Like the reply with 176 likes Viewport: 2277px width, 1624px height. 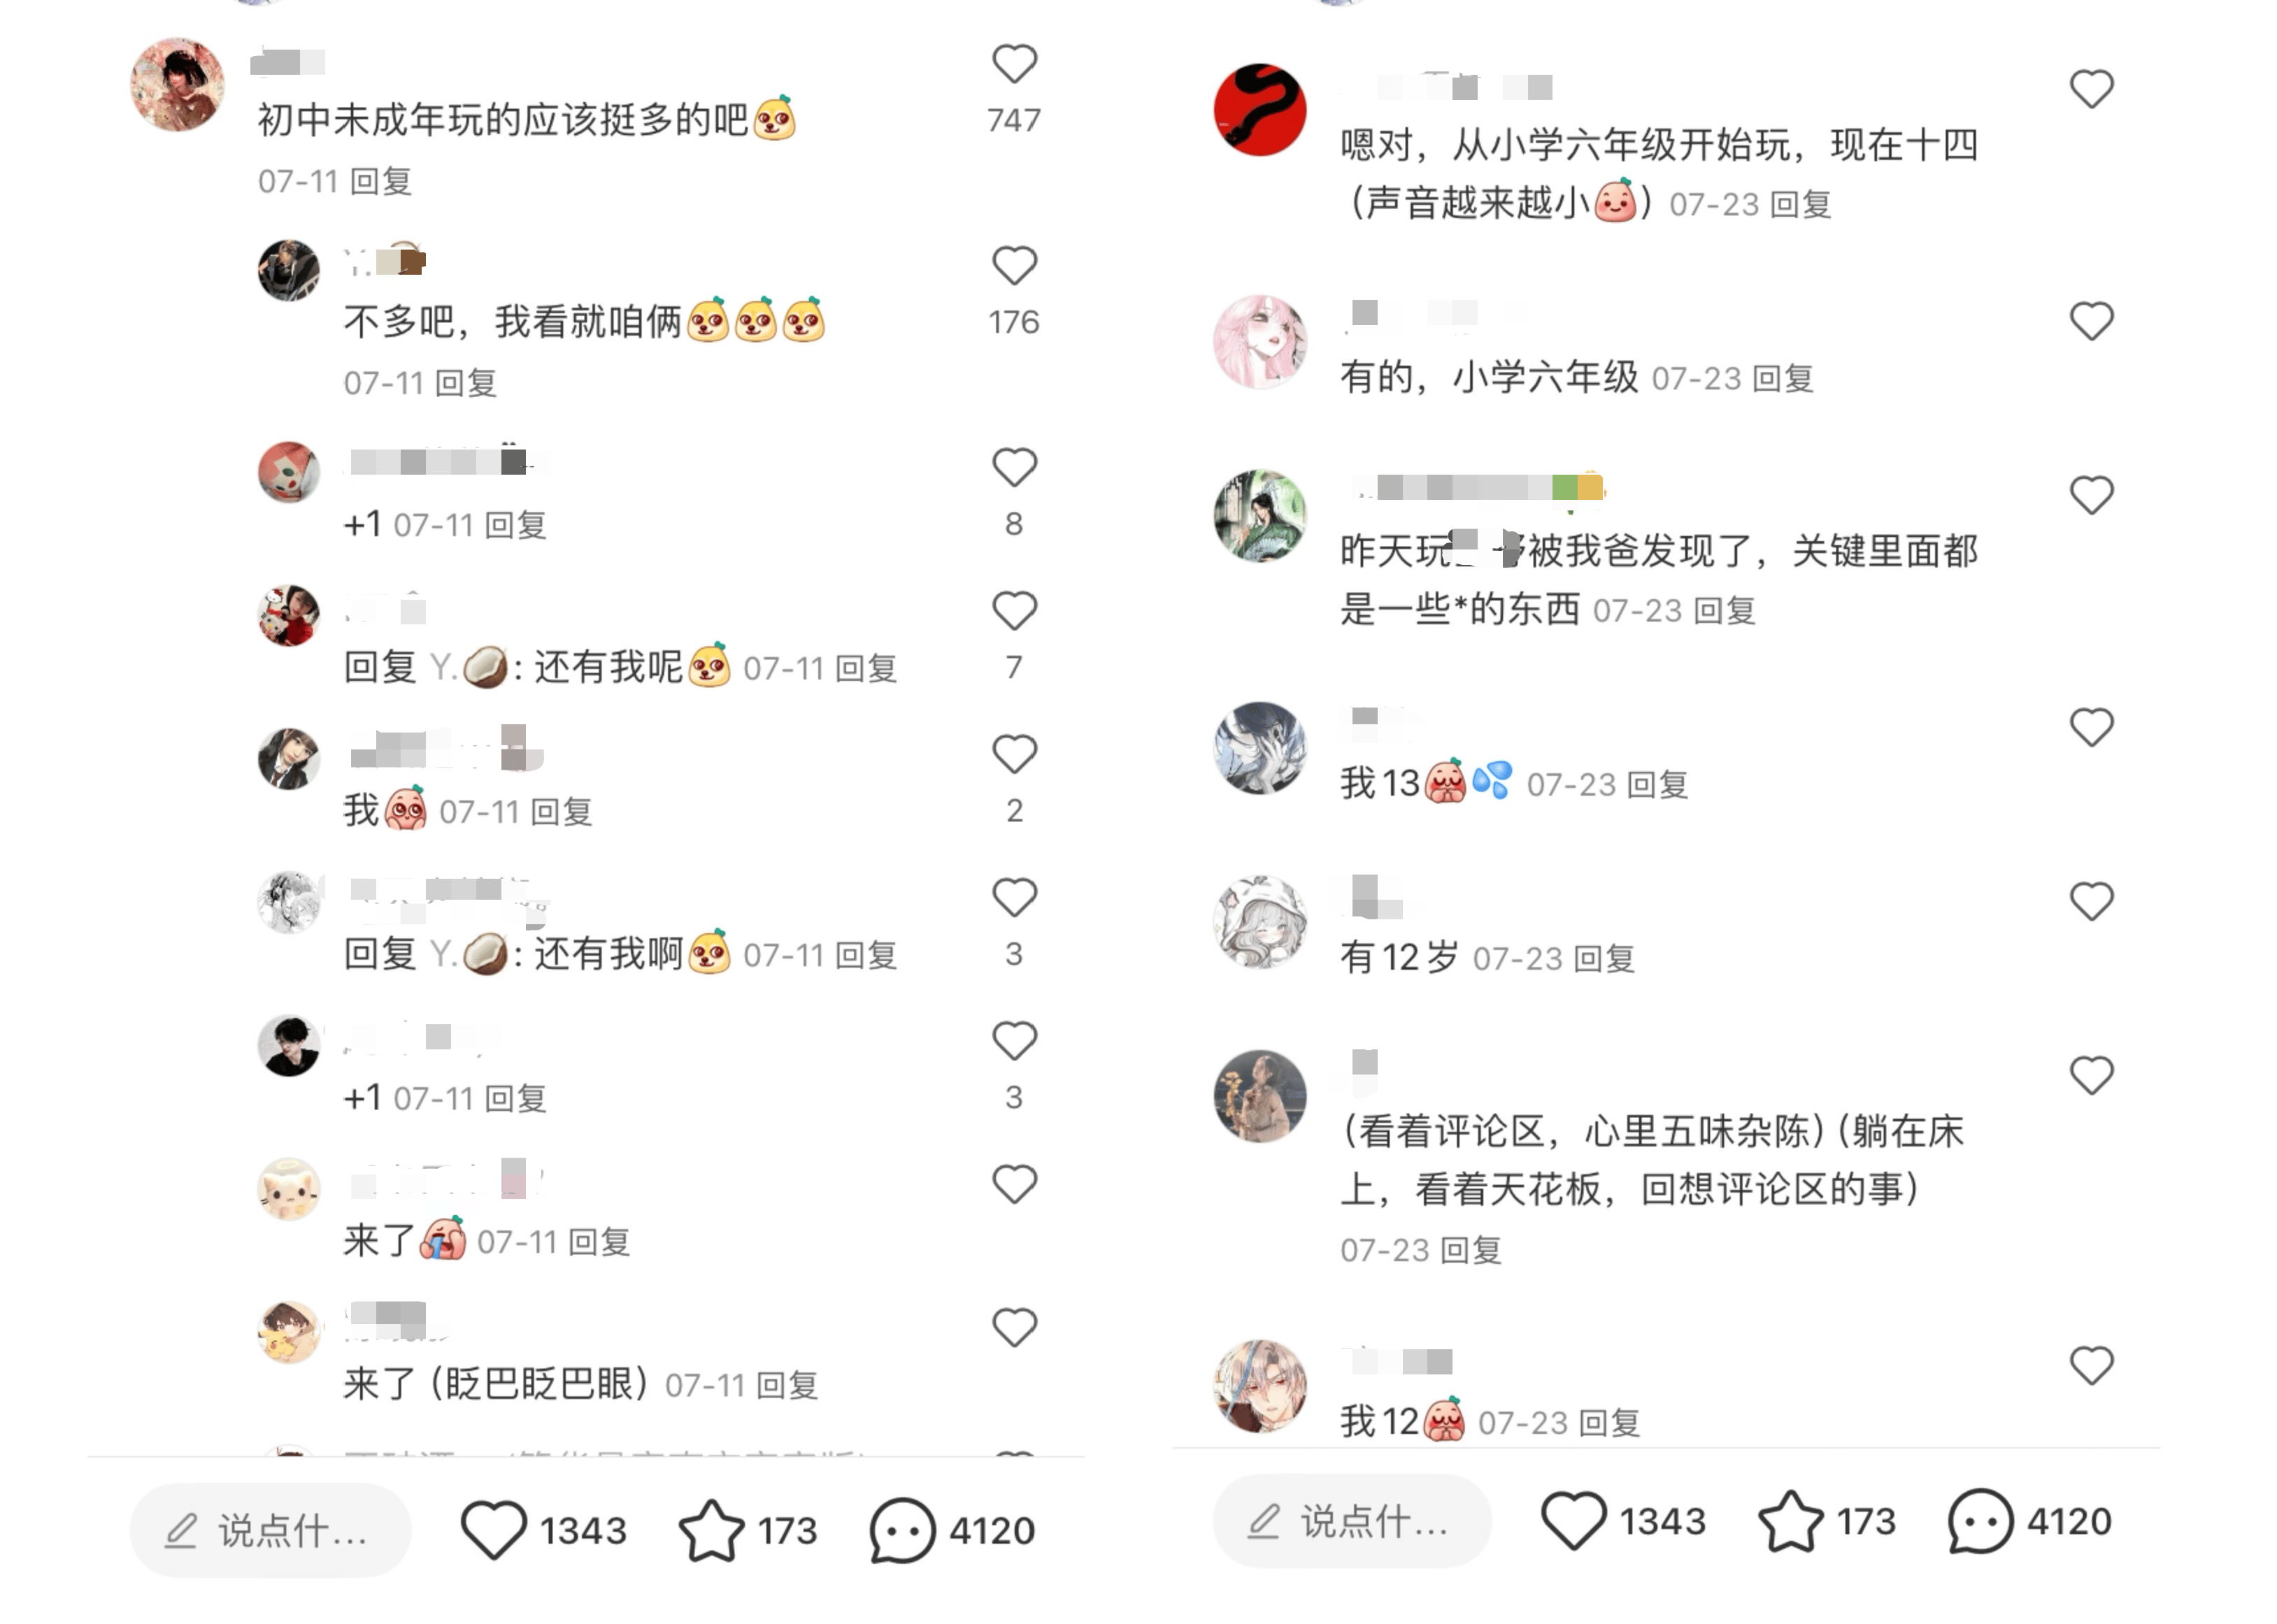(1013, 266)
